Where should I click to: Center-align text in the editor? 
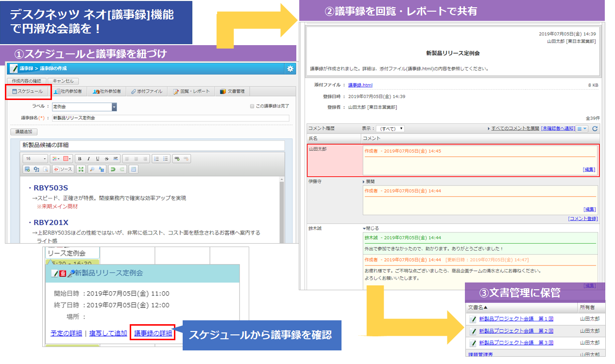tap(136, 159)
